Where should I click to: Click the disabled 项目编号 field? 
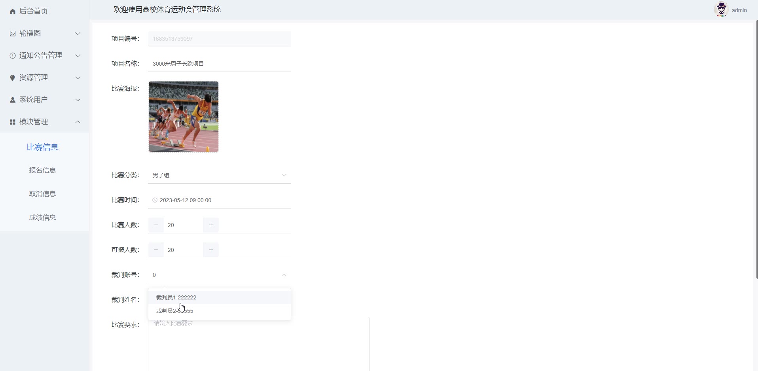pyautogui.click(x=220, y=39)
